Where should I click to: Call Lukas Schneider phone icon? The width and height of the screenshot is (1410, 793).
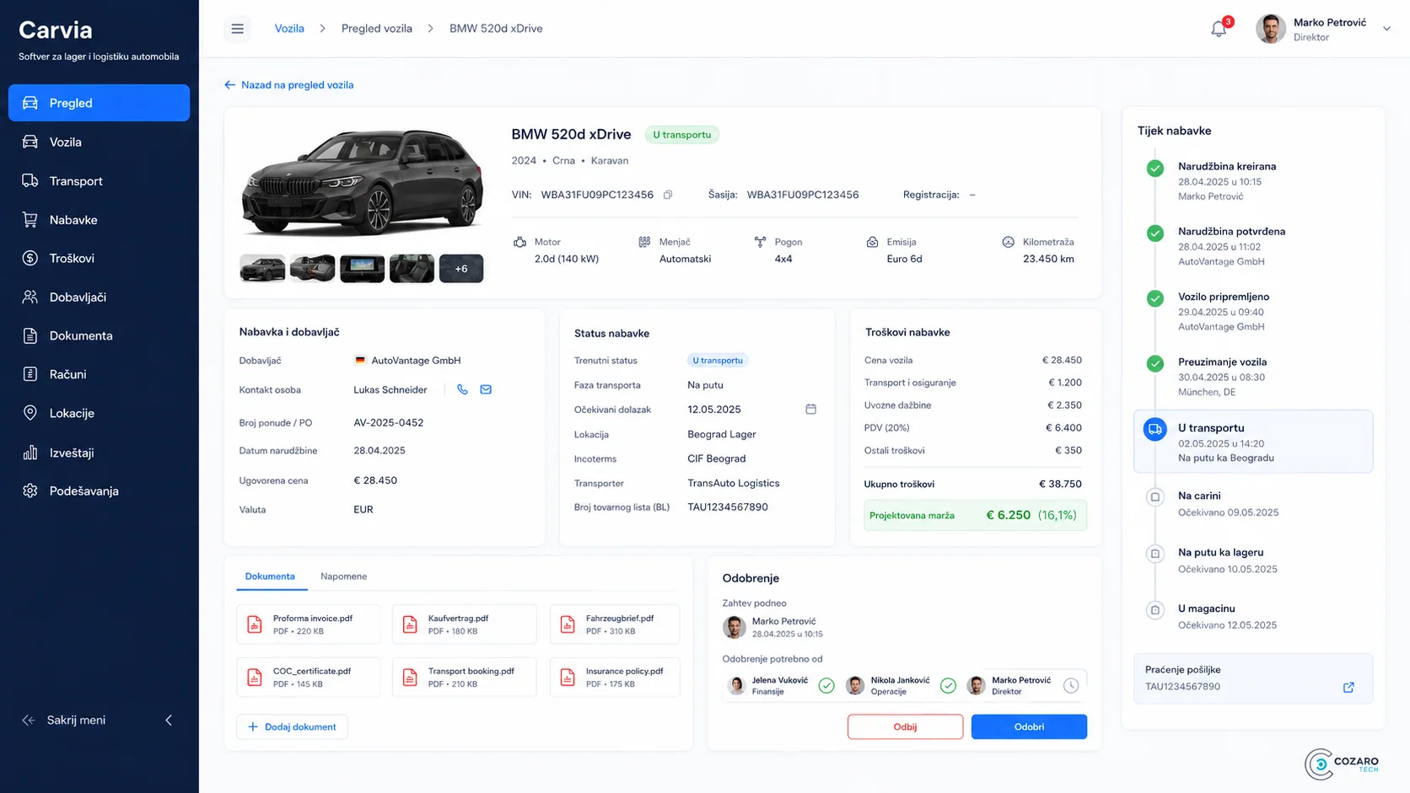[x=462, y=389]
